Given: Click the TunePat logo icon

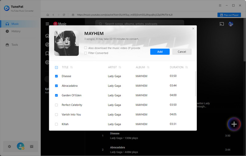Looking at the screenshot, I should point(7,8).
